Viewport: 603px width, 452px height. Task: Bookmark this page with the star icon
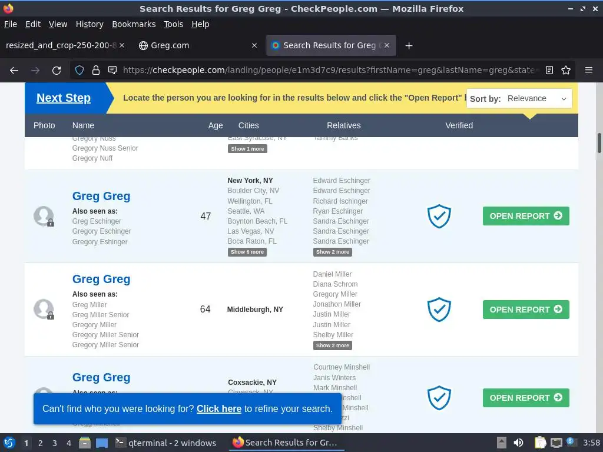pyautogui.click(x=566, y=70)
